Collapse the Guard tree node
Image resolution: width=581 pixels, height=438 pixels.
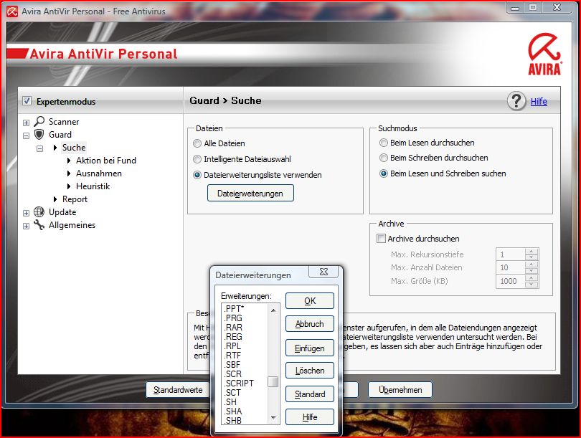27,135
